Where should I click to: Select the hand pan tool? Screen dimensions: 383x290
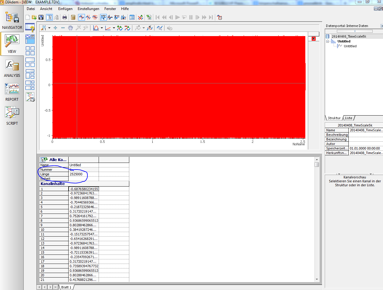70,28
